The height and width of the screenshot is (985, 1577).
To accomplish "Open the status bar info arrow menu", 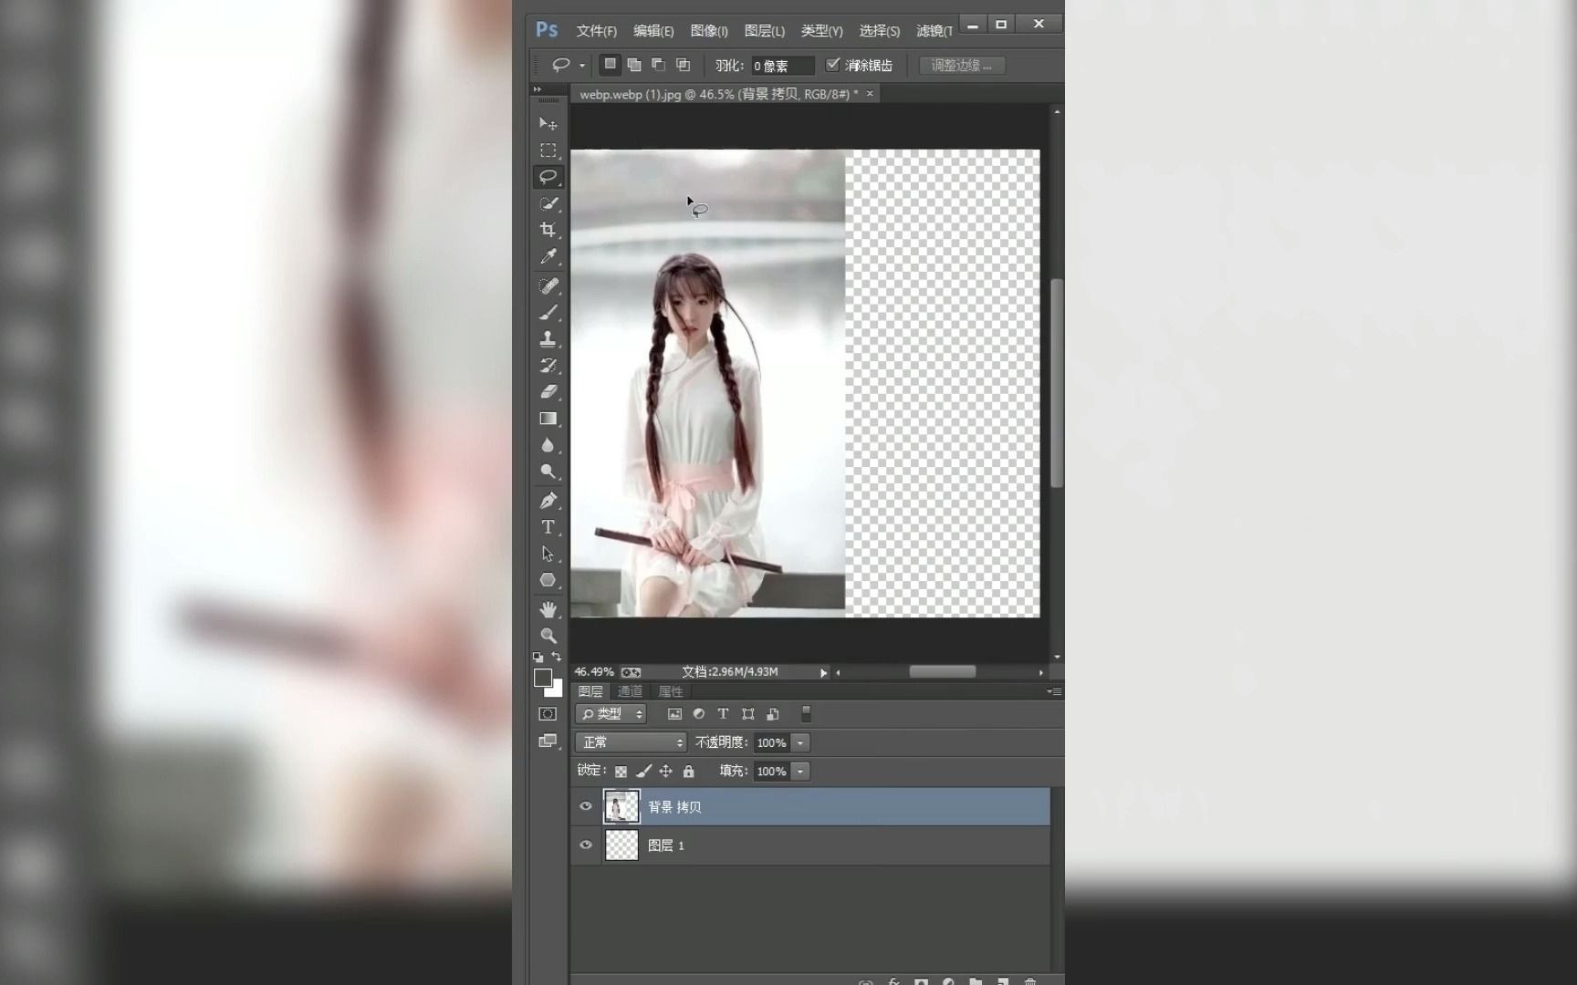I will click(x=823, y=672).
